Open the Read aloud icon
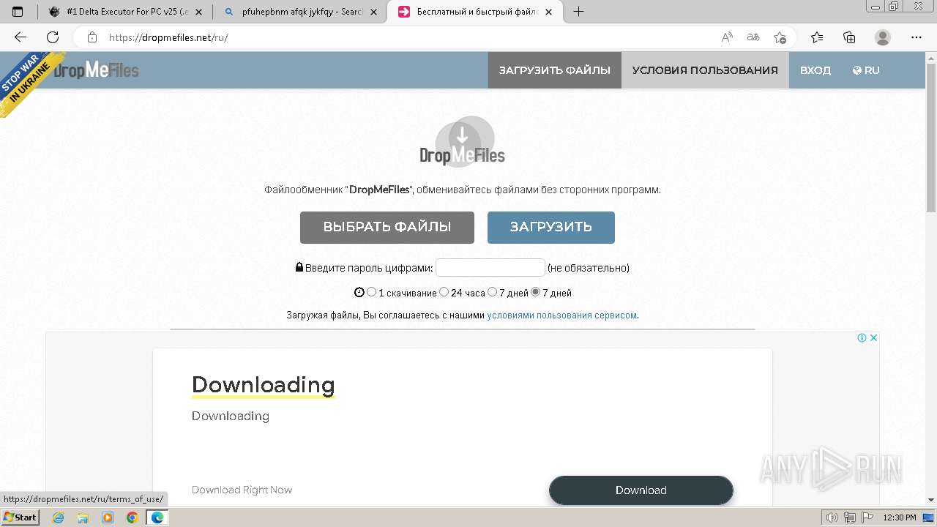Screen dimensions: 937x527 [727, 37]
